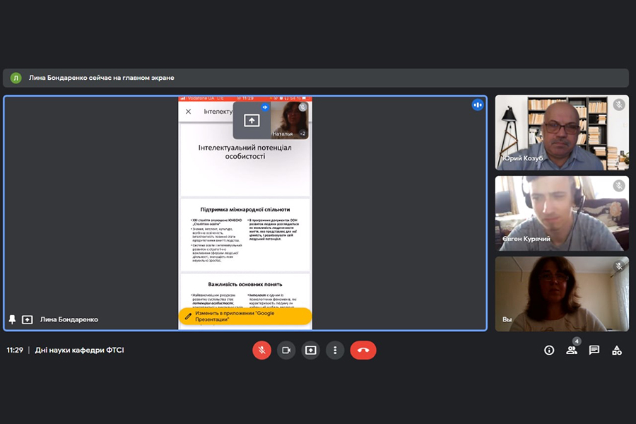The height and width of the screenshot is (424, 636).
Task: Click the muted mic icon on your own tile
Action: 619,266
